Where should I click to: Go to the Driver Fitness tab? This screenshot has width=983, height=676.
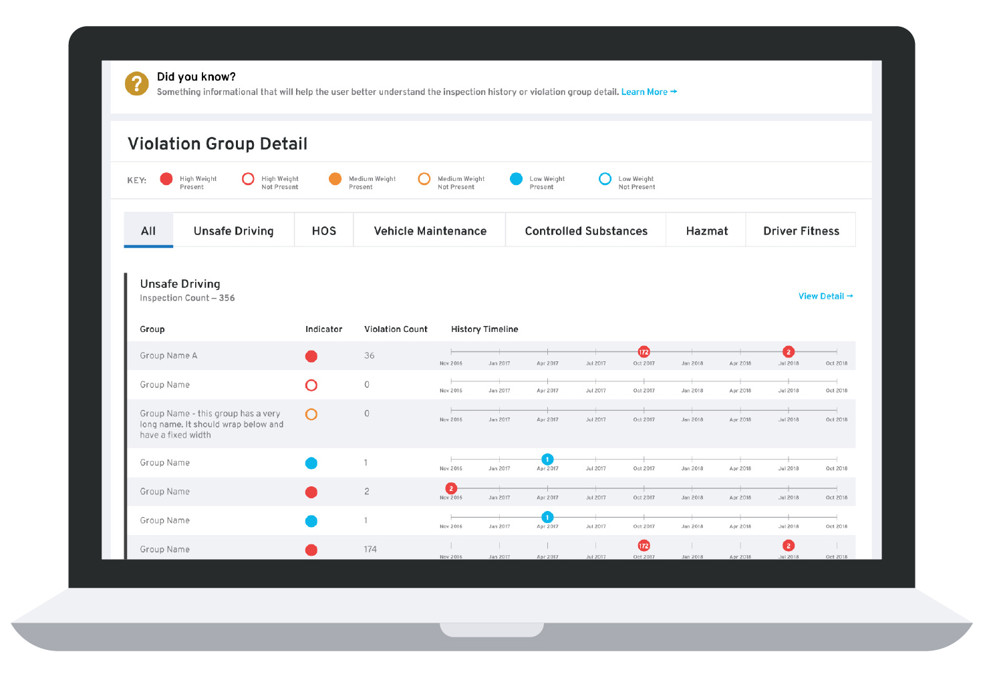click(x=801, y=230)
